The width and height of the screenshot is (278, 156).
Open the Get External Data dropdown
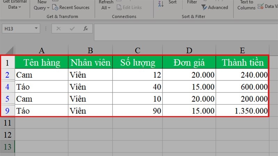click(15, 5)
